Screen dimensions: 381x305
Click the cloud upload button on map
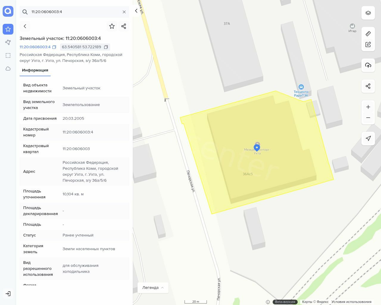click(x=368, y=65)
